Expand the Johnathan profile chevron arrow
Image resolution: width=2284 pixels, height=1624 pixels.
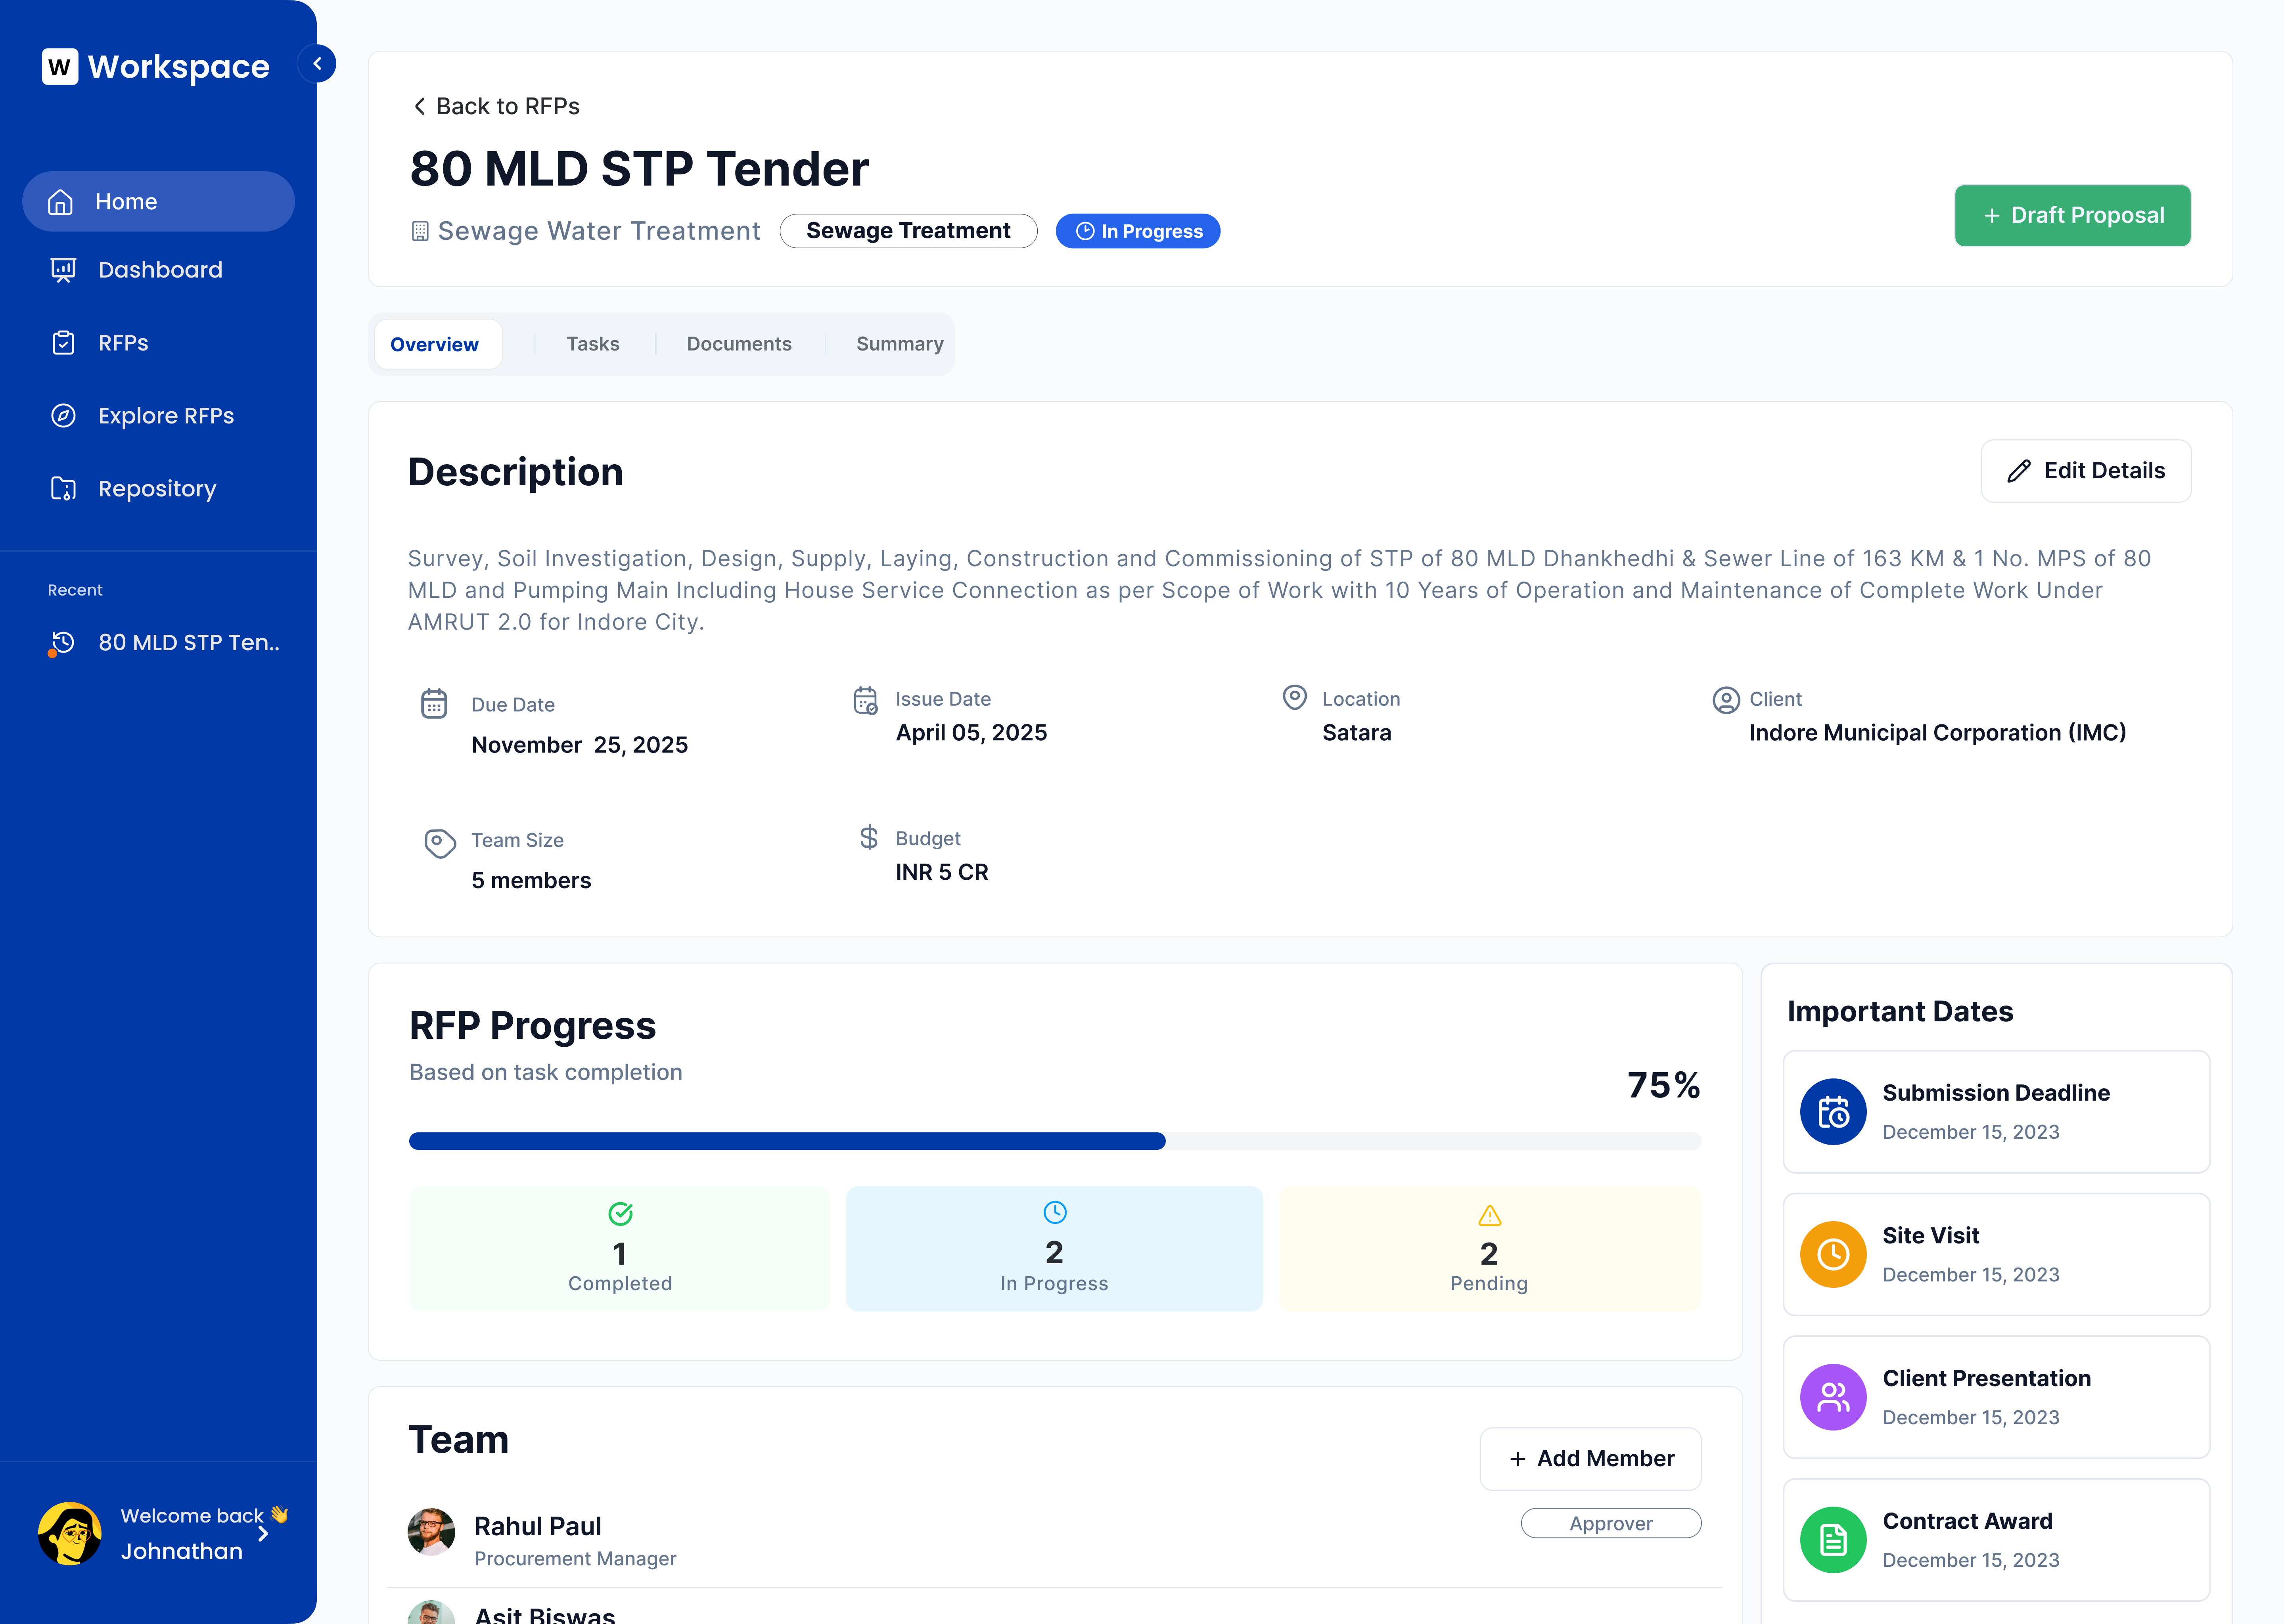(x=263, y=1534)
